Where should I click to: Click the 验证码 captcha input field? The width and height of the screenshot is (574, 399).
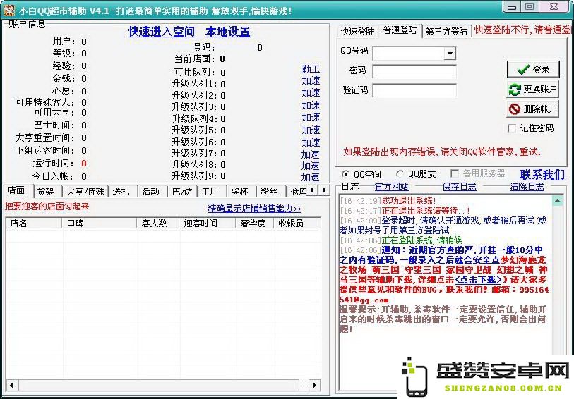coord(414,90)
